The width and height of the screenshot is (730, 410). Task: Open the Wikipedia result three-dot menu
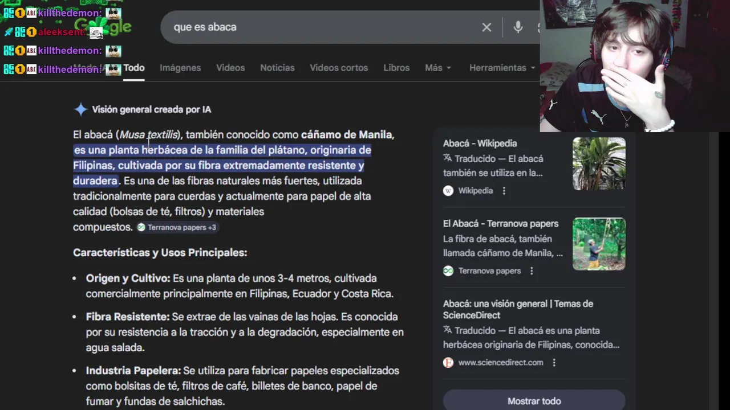pos(504,191)
